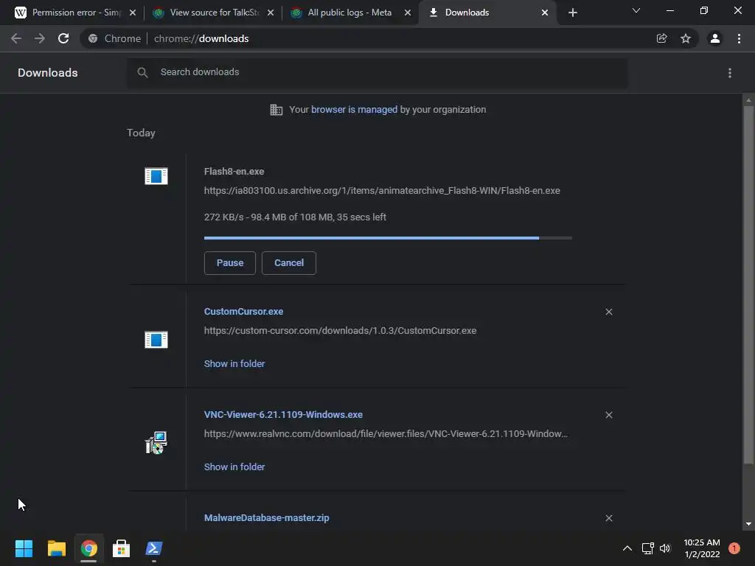Open Microsoft Store from the taskbar
The width and height of the screenshot is (755, 566).
click(121, 548)
